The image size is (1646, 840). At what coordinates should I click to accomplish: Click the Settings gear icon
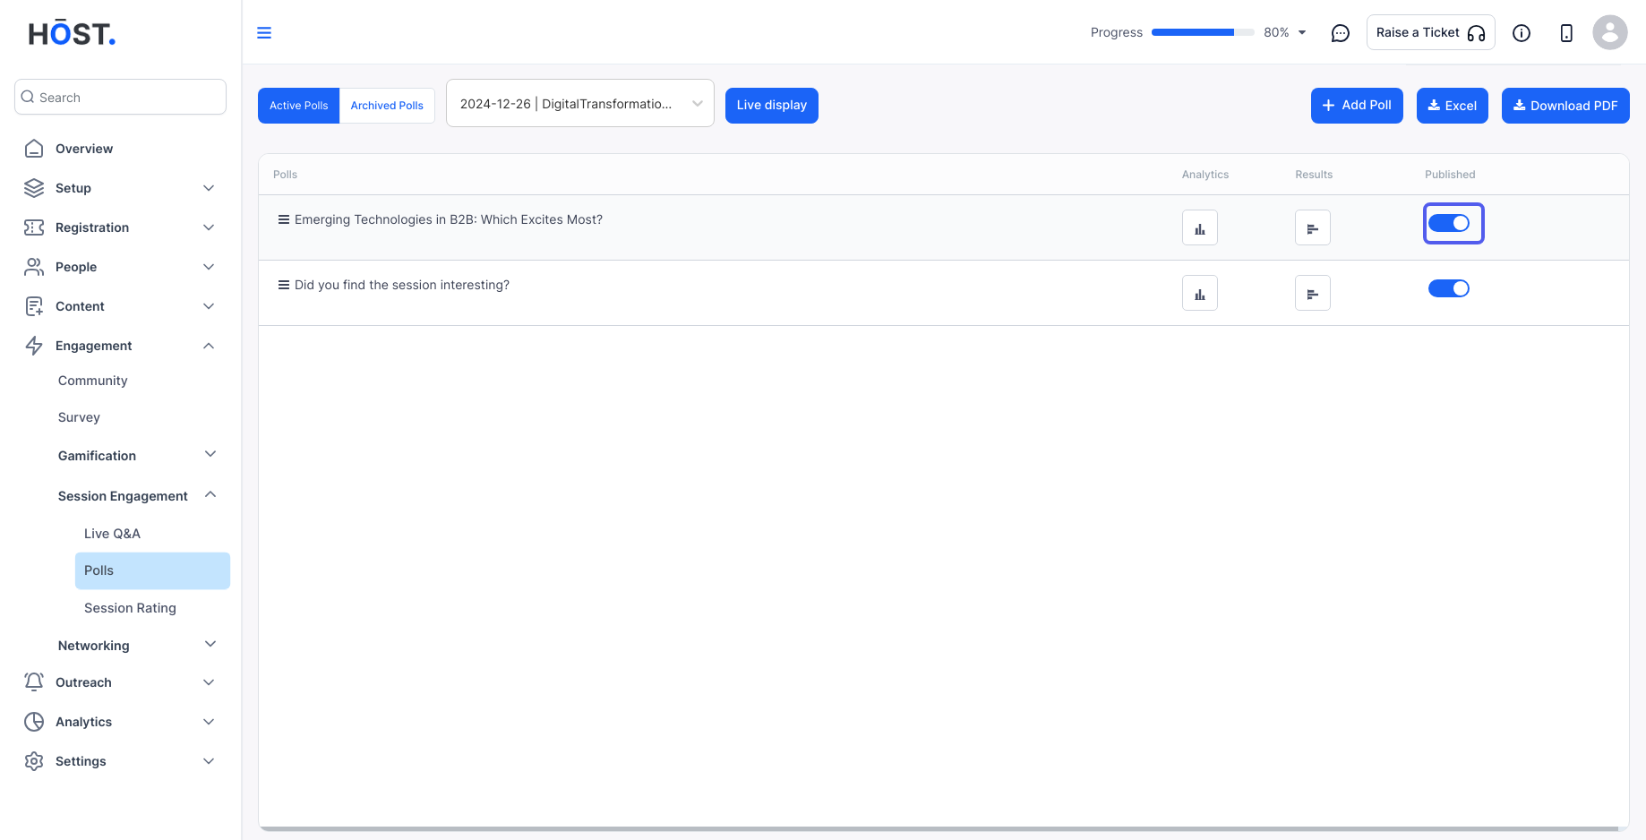(34, 761)
